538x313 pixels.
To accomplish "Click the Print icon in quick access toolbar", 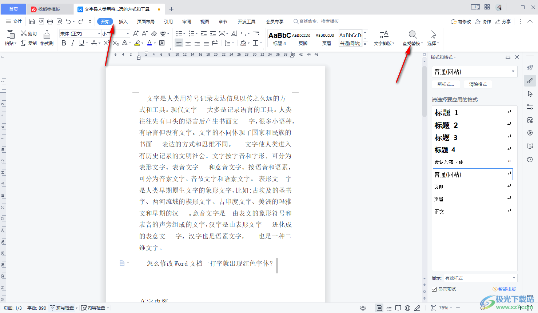I will 50,21.
